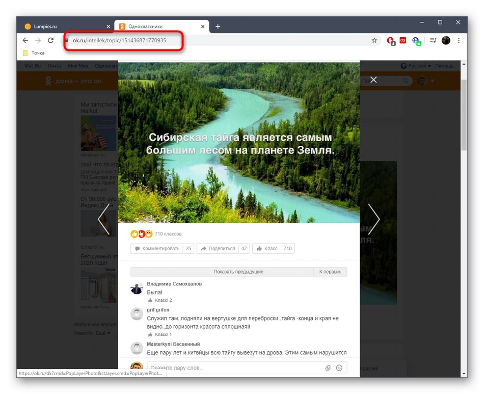Click the like count 710

coord(288,249)
